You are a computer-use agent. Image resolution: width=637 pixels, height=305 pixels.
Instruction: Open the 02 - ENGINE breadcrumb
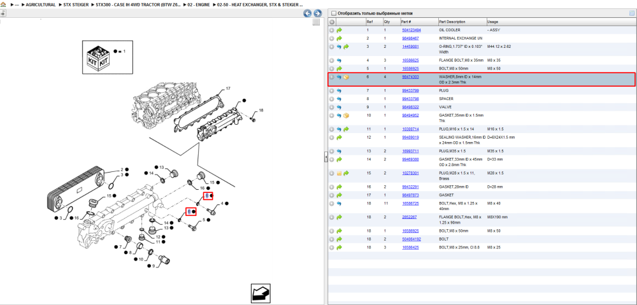pos(200,5)
